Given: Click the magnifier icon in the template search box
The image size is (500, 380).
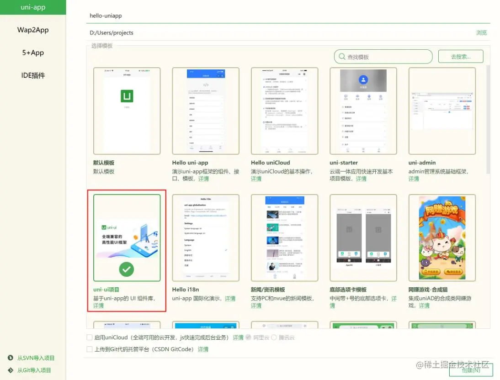Looking at the screenshot, I should point(342,56).
